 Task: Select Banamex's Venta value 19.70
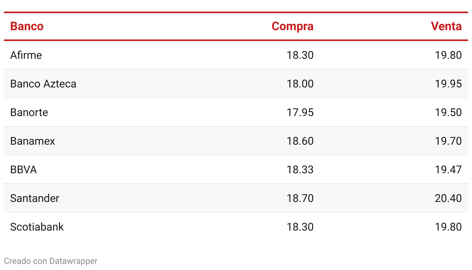click(x=448, y=141)
